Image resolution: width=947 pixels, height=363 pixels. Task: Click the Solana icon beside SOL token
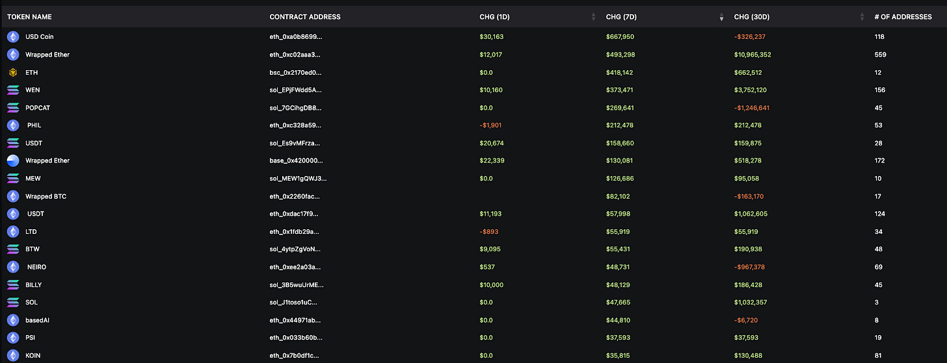pos(12,302)
